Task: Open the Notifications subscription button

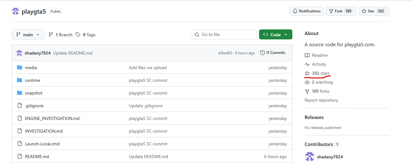Action: pos(307,11)
